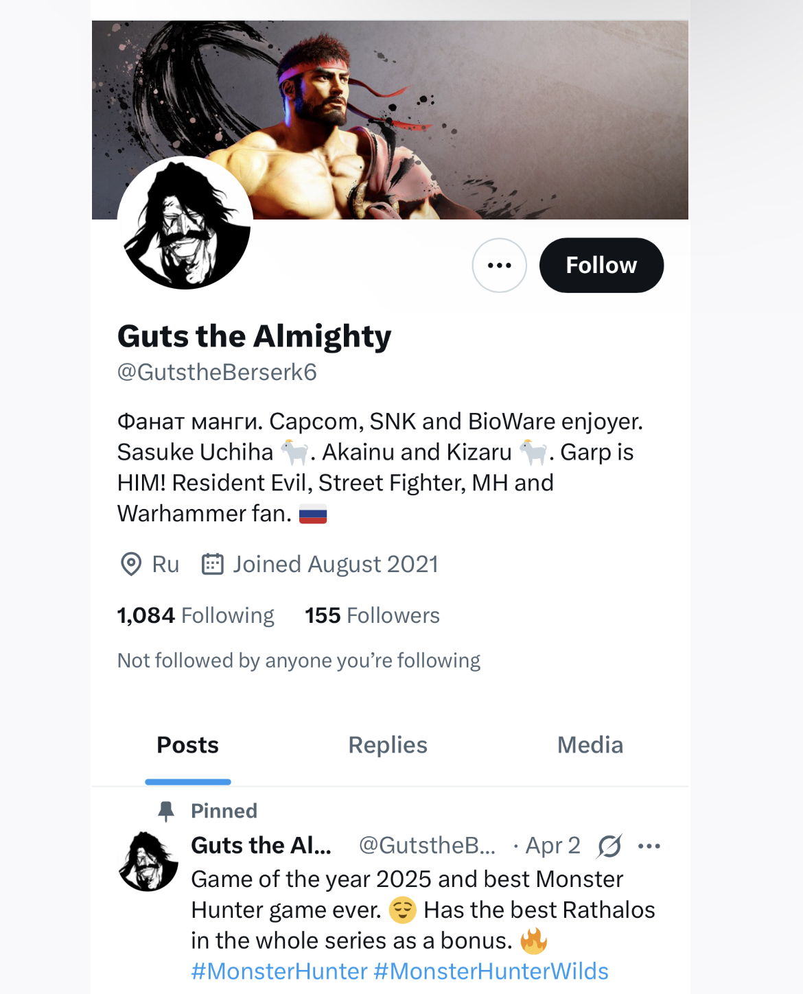Select the Posts tab
803x994 pixels.
pyautogui.click(x=187, y=745)
